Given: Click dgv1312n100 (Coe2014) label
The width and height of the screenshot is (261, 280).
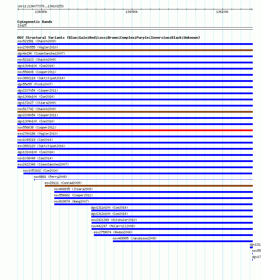Looking at the screenshot, I should [110, 214].
